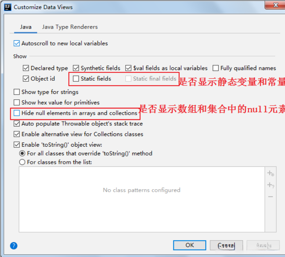Uncheck Declared type checkbox
This screenshot has width=285, height=257.
click(26, 68)
